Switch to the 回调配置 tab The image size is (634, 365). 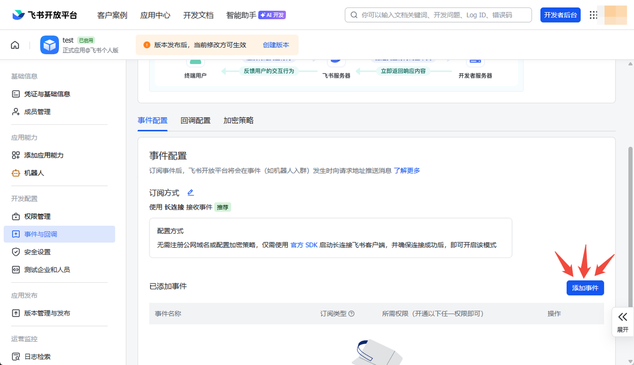pyautogui.click(x=196, y=120)
